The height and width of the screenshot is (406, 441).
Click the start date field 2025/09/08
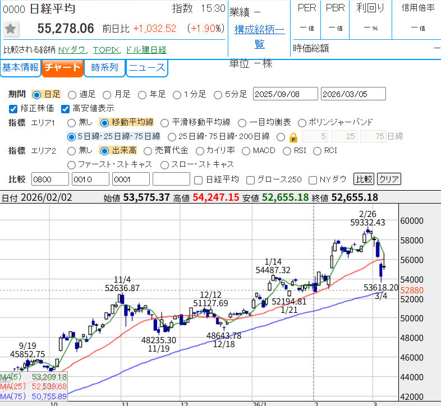click(x=285, y=94)
